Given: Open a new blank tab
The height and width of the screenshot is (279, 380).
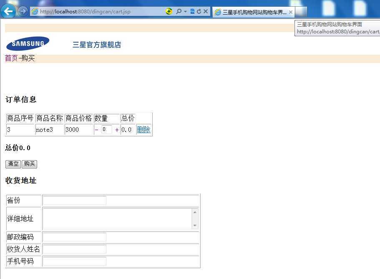Looking at the screenshot, I should tap(301, 12).
